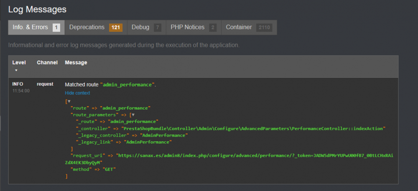Open the Container log tab
Viewport: 418px width, 191px height.
tap(239, 27)
